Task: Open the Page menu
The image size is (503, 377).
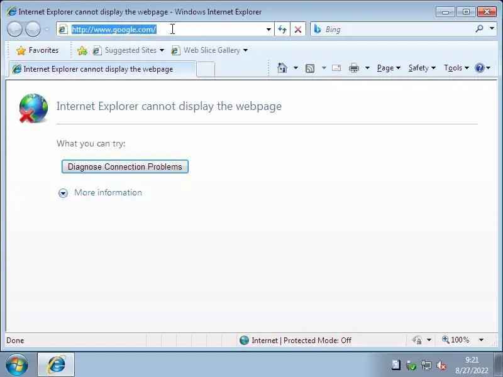Action: pos(389,68)
